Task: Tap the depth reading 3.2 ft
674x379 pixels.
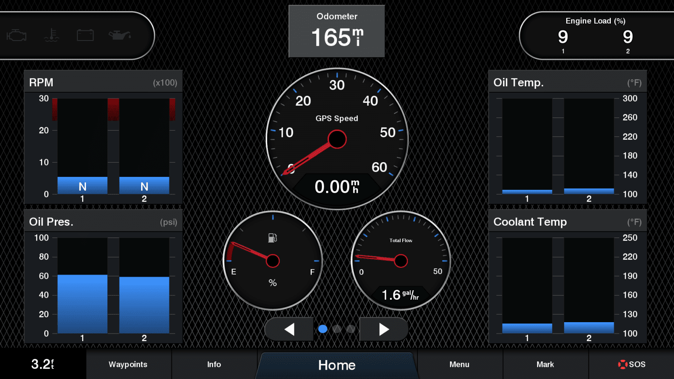Action: (43, 364)
